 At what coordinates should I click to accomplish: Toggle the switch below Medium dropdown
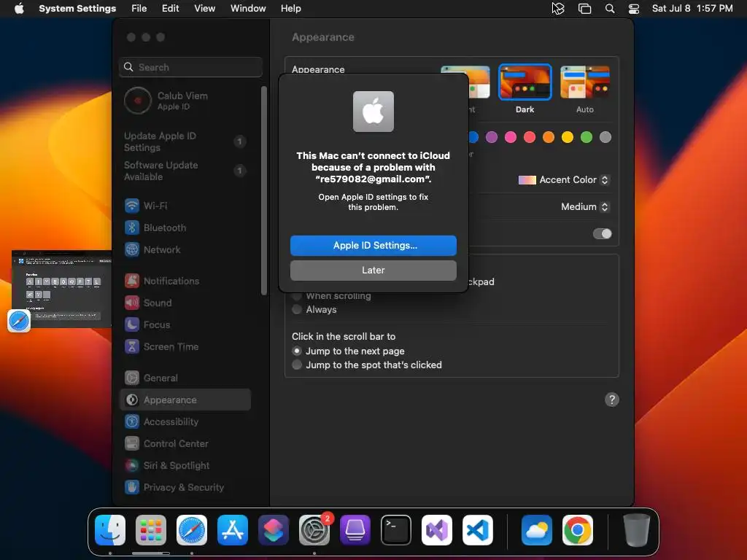602,234
